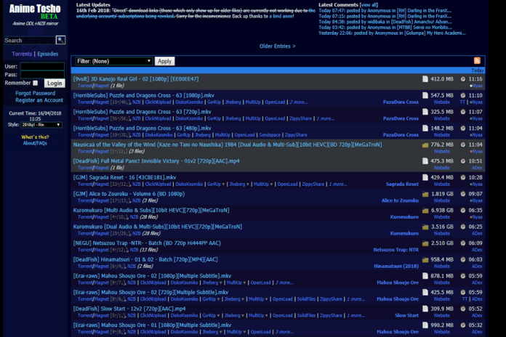This screenshot has height=337, width=506.
Task: Click folder icon next to 958.4 MB
Action: (x=425, y=260)
